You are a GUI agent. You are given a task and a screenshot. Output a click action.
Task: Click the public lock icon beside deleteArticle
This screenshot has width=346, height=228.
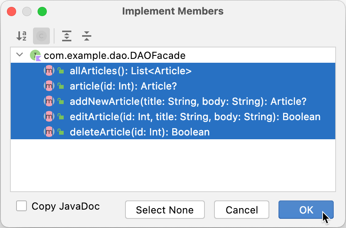[x=61, y=132]
